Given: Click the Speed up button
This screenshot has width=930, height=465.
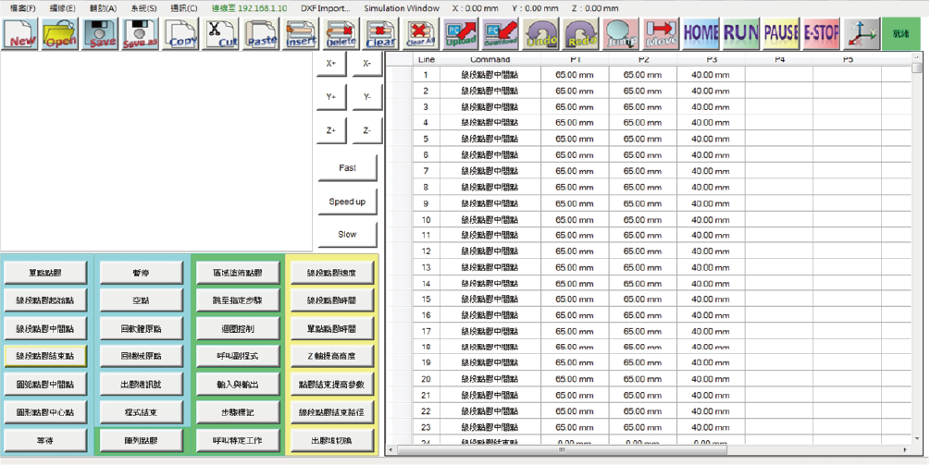Looking at the screenshot, I should [348, 202].
